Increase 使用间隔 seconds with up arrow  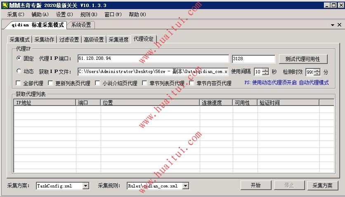coord(266,70)
